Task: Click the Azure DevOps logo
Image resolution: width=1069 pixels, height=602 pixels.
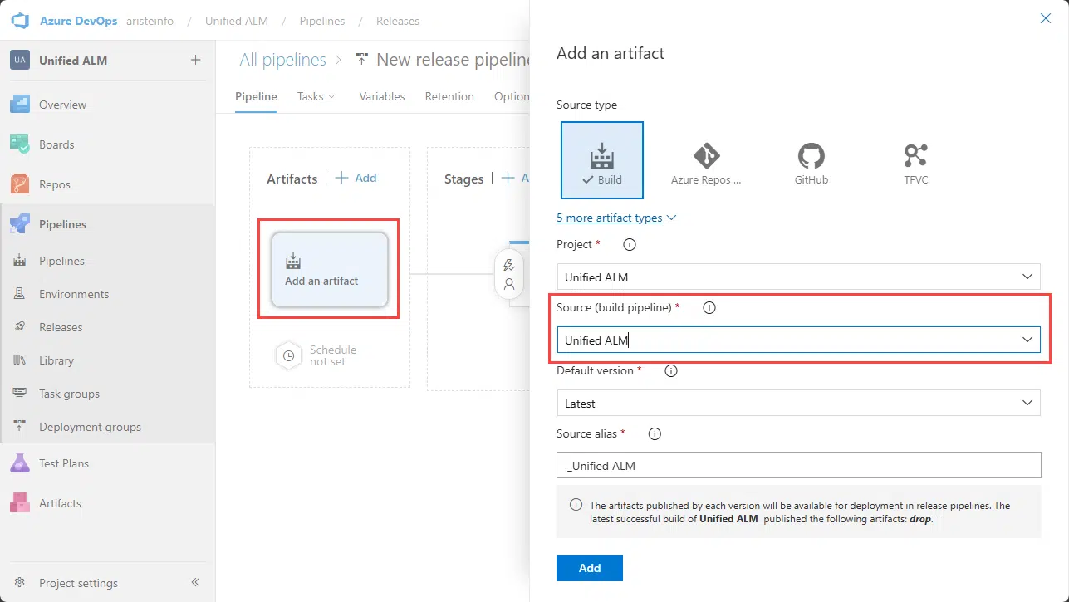Action: [x=20, y=21]
